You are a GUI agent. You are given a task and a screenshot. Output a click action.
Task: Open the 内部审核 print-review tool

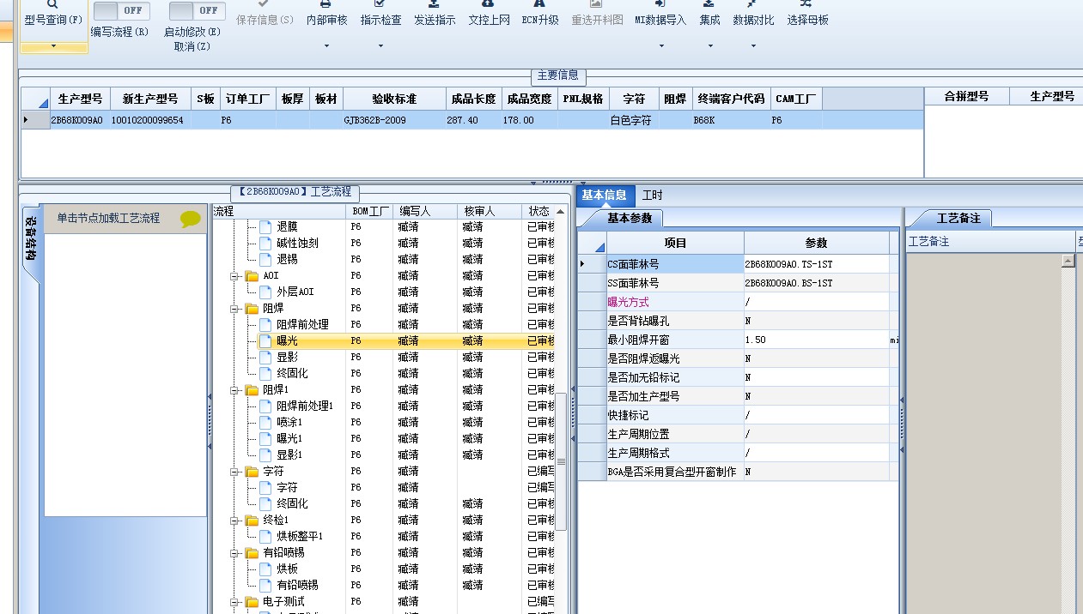click(326, 14)
